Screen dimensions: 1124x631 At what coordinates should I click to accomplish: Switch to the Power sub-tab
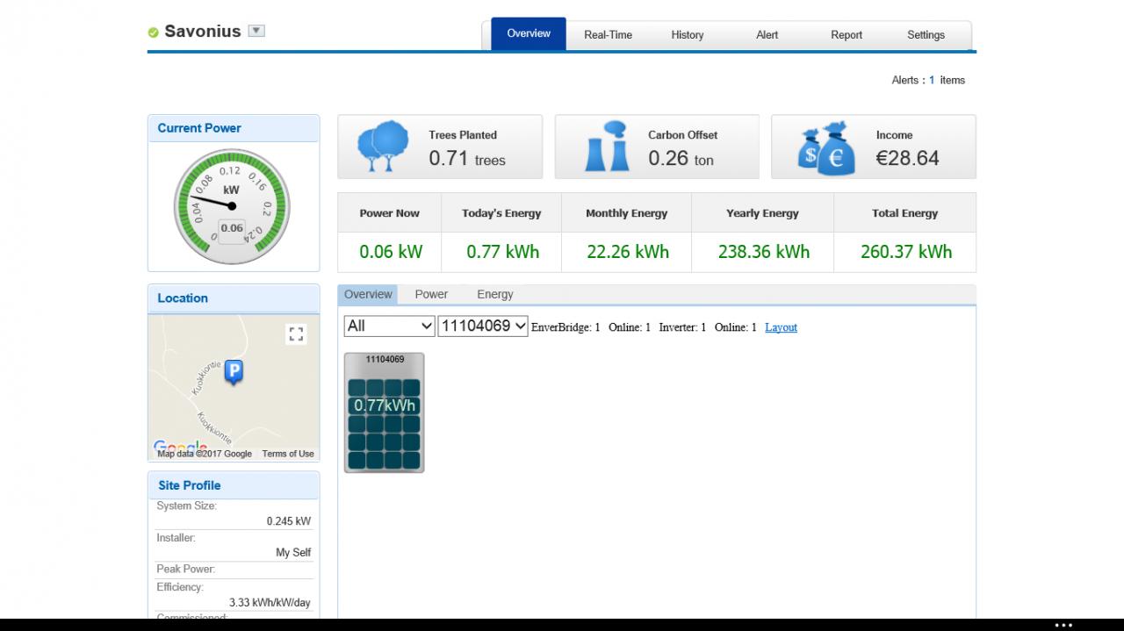[431, 295]
